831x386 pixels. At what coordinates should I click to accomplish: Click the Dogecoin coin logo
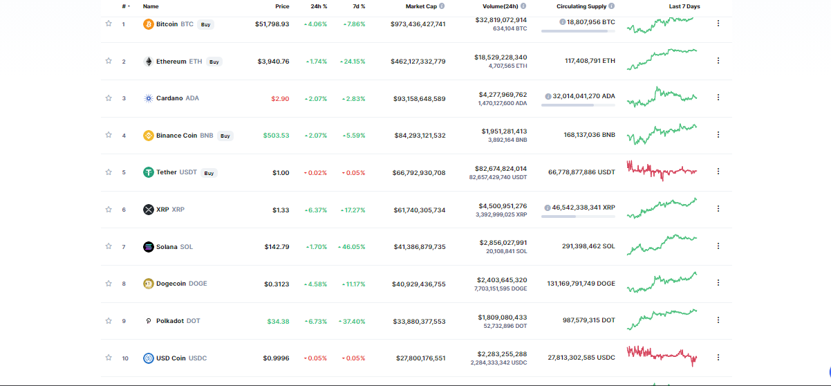click(148, 284)
